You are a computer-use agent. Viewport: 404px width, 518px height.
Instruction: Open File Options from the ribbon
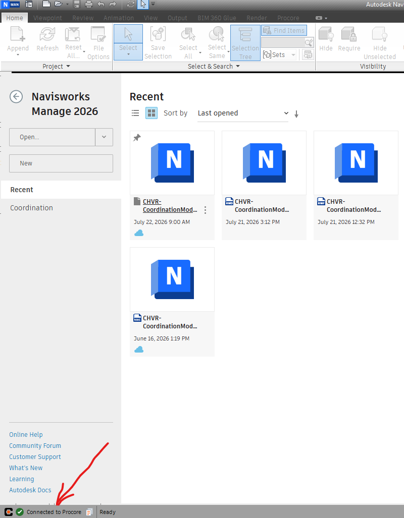[x=98, y=43]
